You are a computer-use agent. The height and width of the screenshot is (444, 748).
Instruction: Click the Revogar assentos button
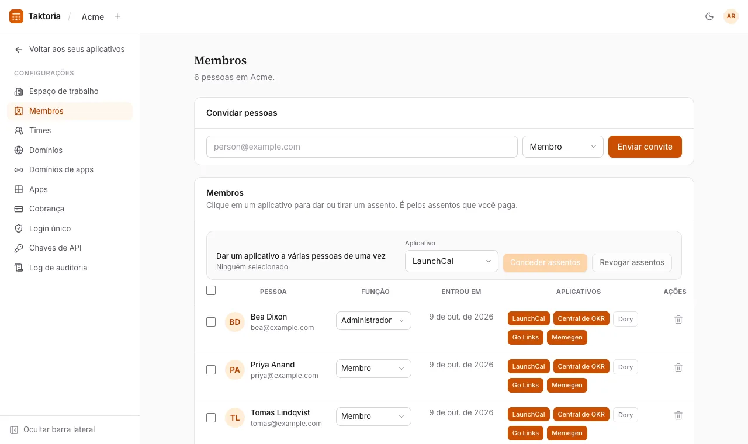(632, 263)
